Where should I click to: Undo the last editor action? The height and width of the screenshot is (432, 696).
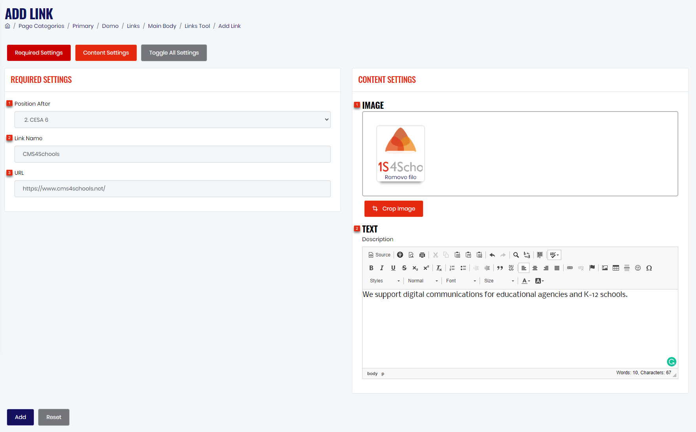[492, 255]
